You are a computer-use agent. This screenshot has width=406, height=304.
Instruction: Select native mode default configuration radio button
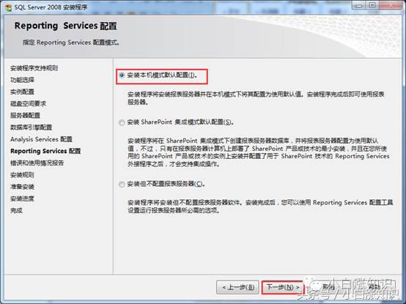pyautogui.click(x=122, y=75)
